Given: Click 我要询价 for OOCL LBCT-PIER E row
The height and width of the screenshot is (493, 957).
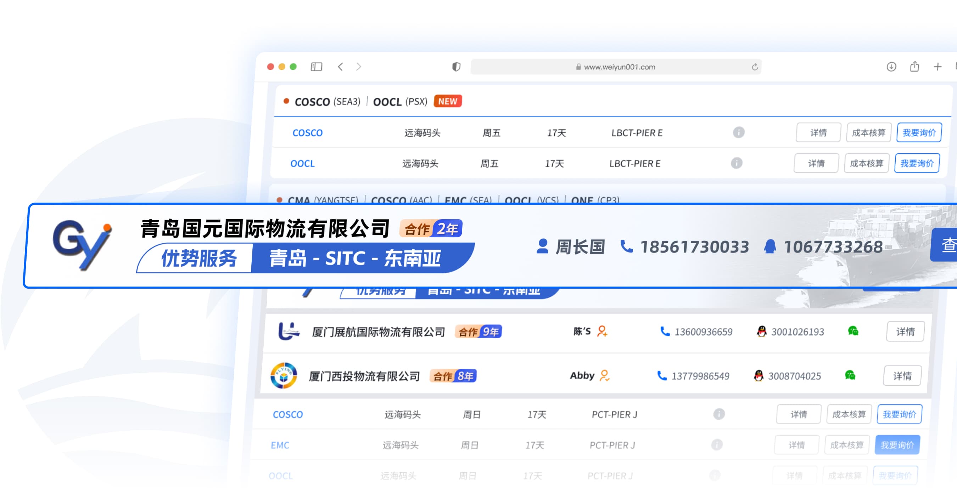Looking at the screenshot, I should coord(917,163).
